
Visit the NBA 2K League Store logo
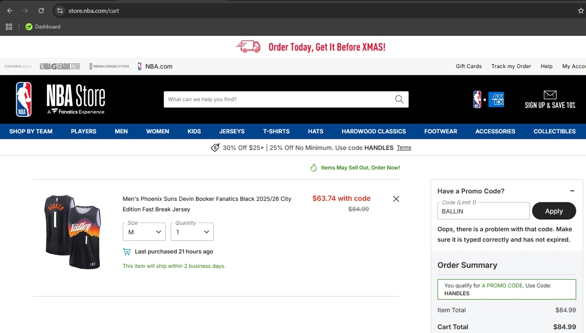[109, 66]
